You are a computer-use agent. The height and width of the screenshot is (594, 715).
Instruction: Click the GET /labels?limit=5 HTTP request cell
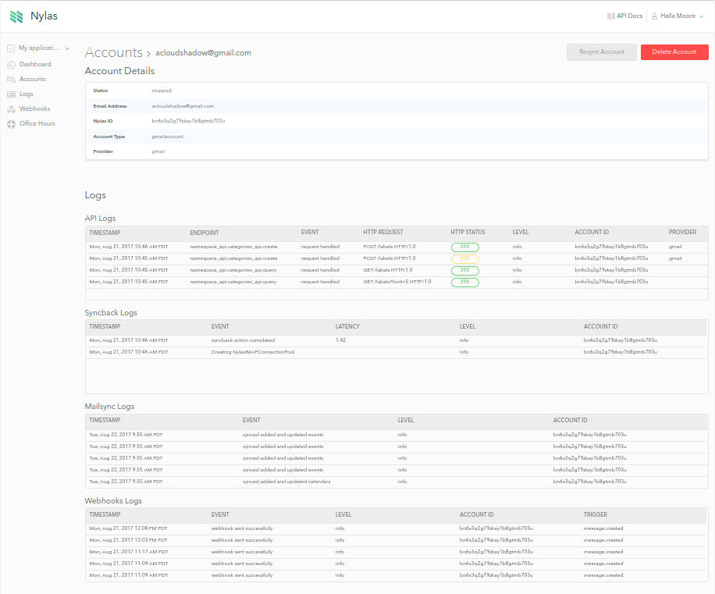397,282
